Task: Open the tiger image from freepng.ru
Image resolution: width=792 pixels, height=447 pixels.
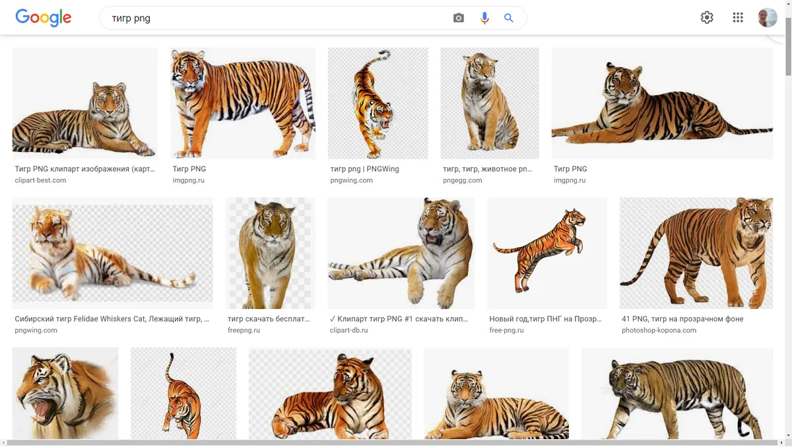Action: pos(271,253)
